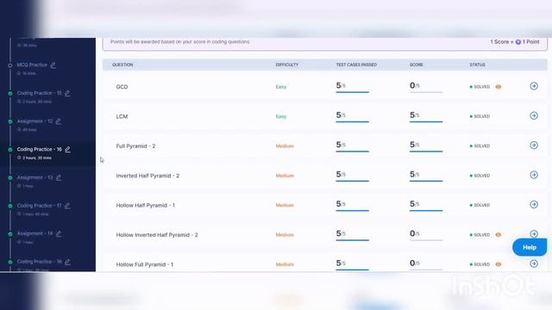Click green check dot of Coding Practice - 15

[x=10, y=93]
